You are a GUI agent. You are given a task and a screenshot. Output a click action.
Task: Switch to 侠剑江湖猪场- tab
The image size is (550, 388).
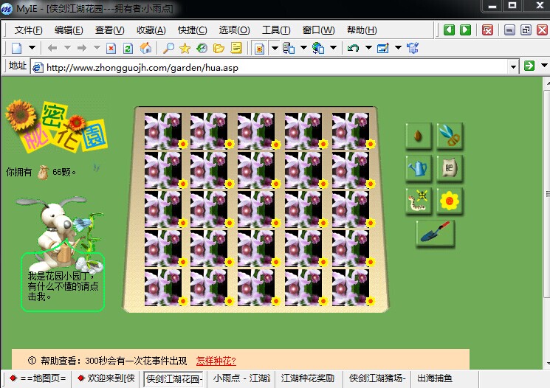click(x=377, y=378)
